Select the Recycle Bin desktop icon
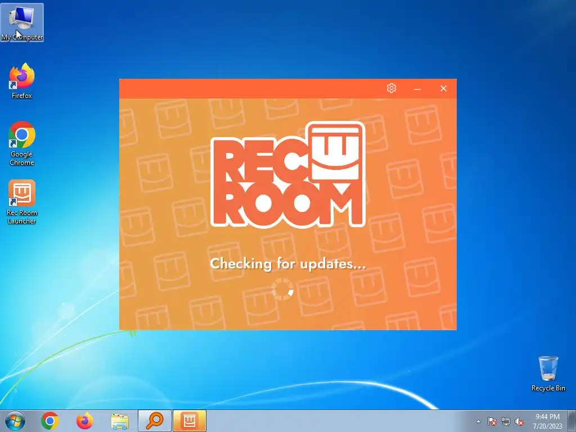576x432 pixels. tap(548, 373)
